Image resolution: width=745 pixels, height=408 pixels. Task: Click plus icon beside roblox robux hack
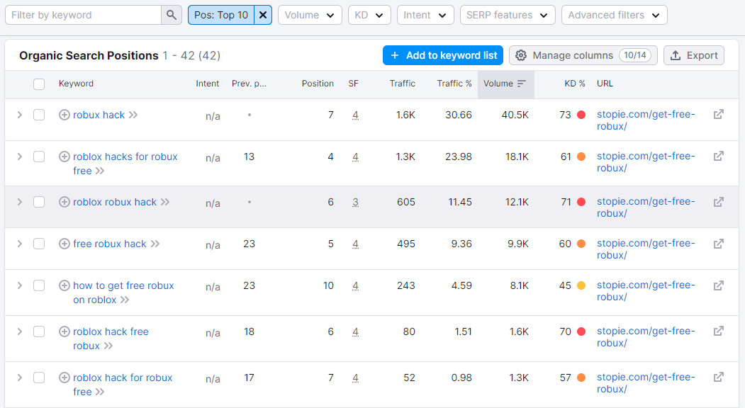point(65,202)
